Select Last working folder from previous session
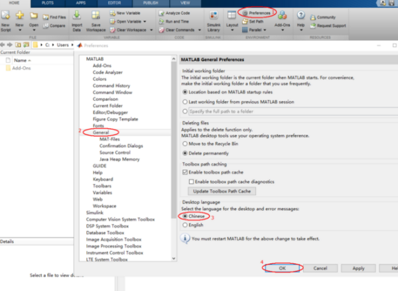The width and height of the screenshot is (398, 291). click(185, 101)
